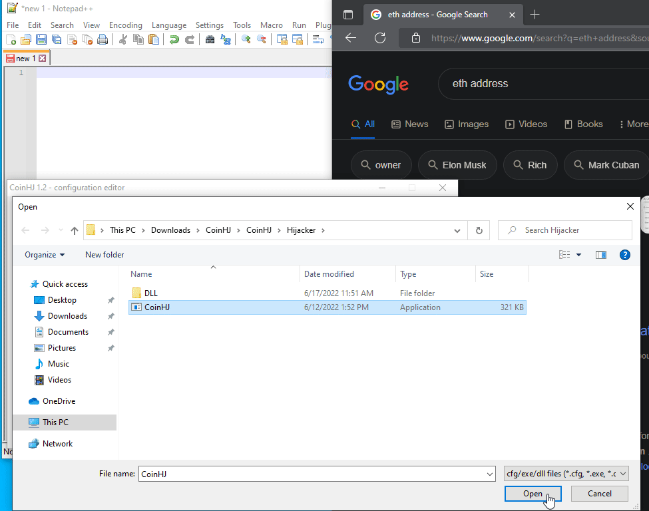649x511 pixels.
Task: Open Replace tool in Notepad++ toolbar
Action: [x=226, y=39]
